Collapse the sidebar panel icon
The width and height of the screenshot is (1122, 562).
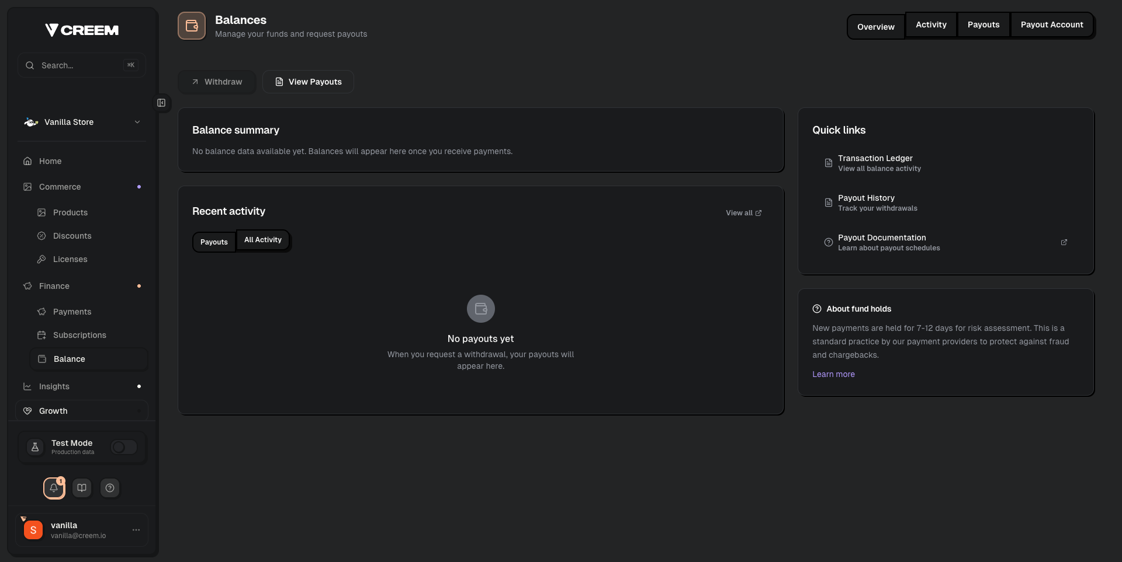point(161,103)
